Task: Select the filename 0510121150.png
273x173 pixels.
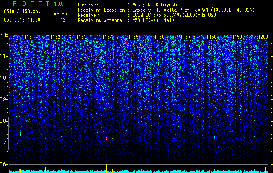Action: 22,11
